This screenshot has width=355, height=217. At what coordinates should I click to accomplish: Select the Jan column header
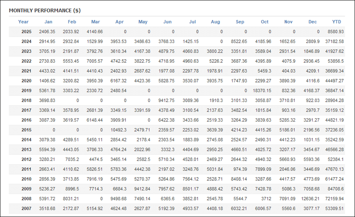[x=48, y=22]
